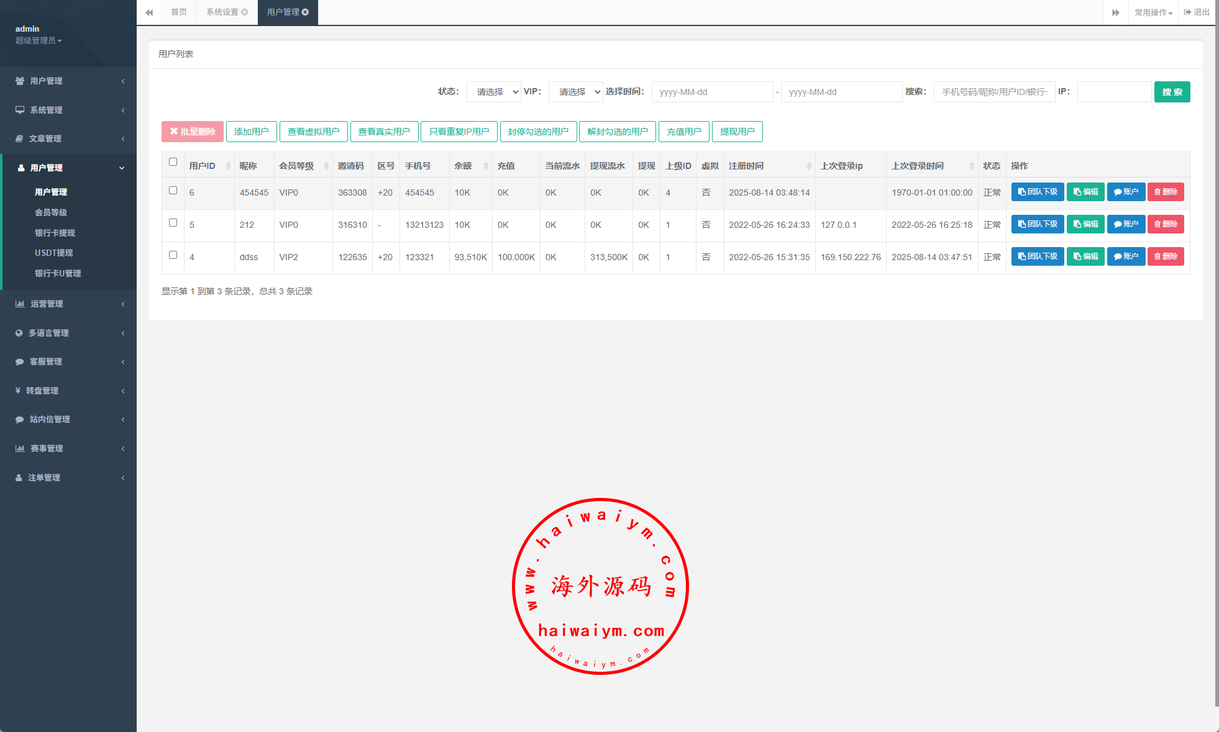Sort by 注册时间 column sort icon

coord(808,166)
